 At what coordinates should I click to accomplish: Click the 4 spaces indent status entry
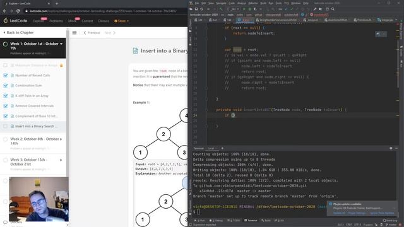(368, 224)
